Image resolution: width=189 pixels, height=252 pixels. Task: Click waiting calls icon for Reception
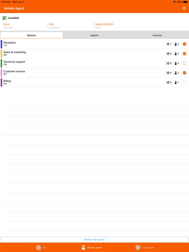pyautogui.click(x=168, y=44)
